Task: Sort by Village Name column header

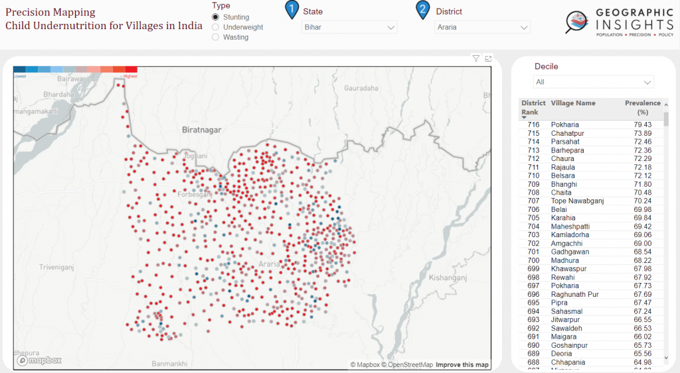Action: tap(573, 103)
